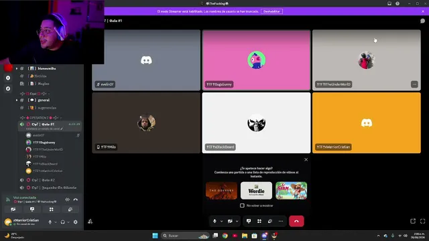Disconnect with the red hang-up button
The image size is (429, 241).
[x=296, y=221]
